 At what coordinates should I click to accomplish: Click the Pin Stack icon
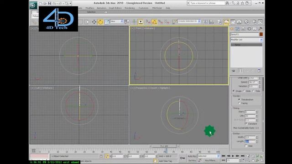coord(234,71)
